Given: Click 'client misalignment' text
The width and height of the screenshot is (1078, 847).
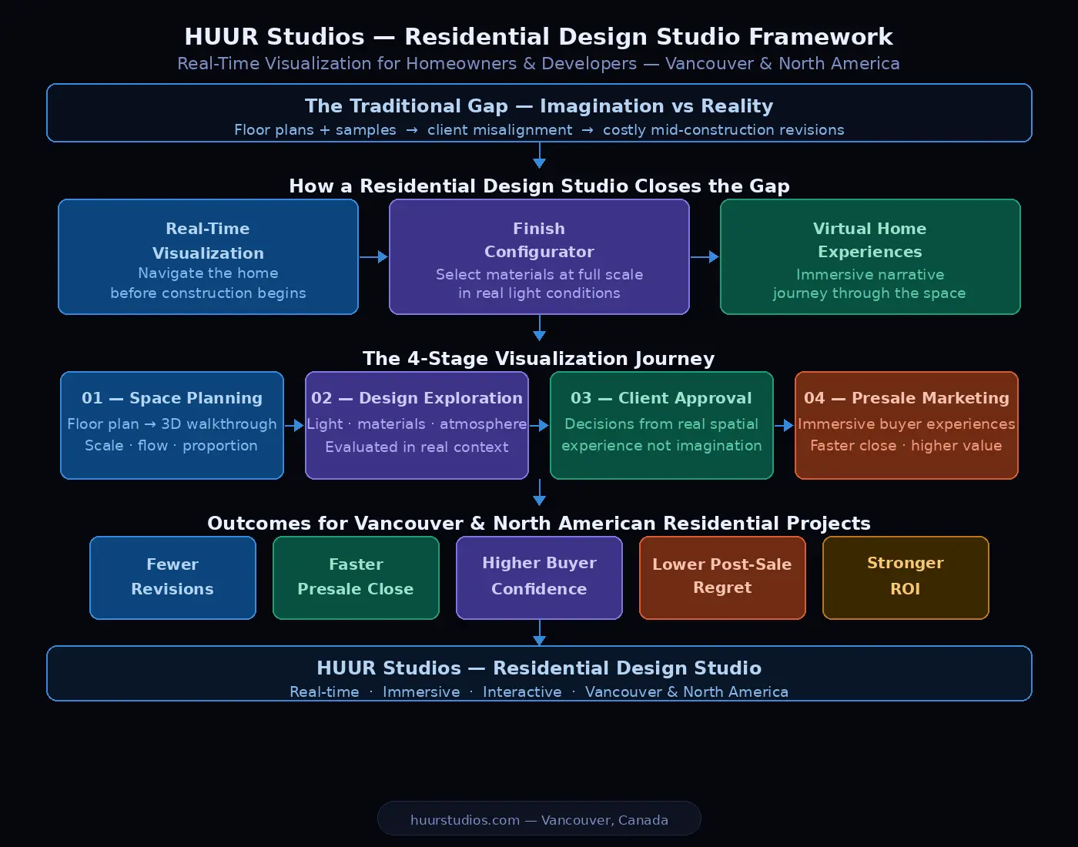Looking at the screenshot, I should click(500, 129).
